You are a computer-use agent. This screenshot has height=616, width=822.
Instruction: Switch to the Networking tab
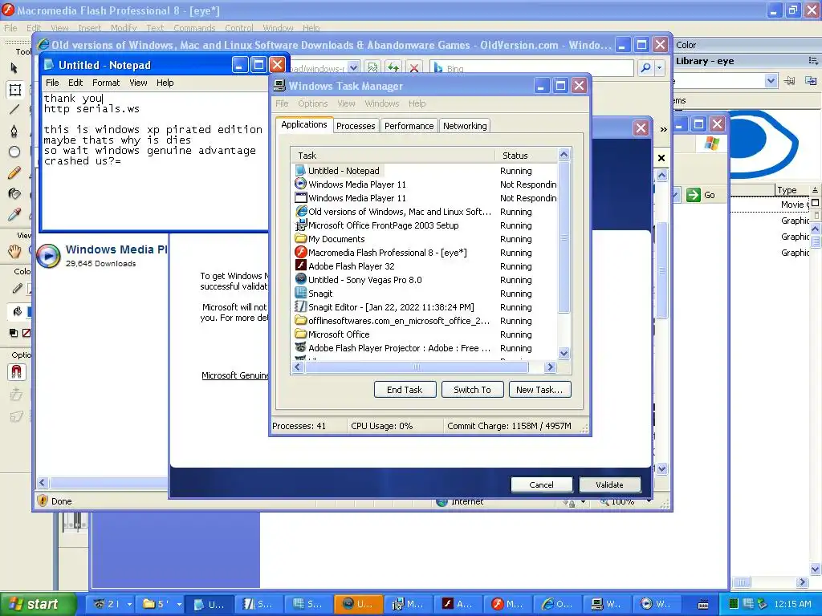pyautogui.click(x=465, y=126)
